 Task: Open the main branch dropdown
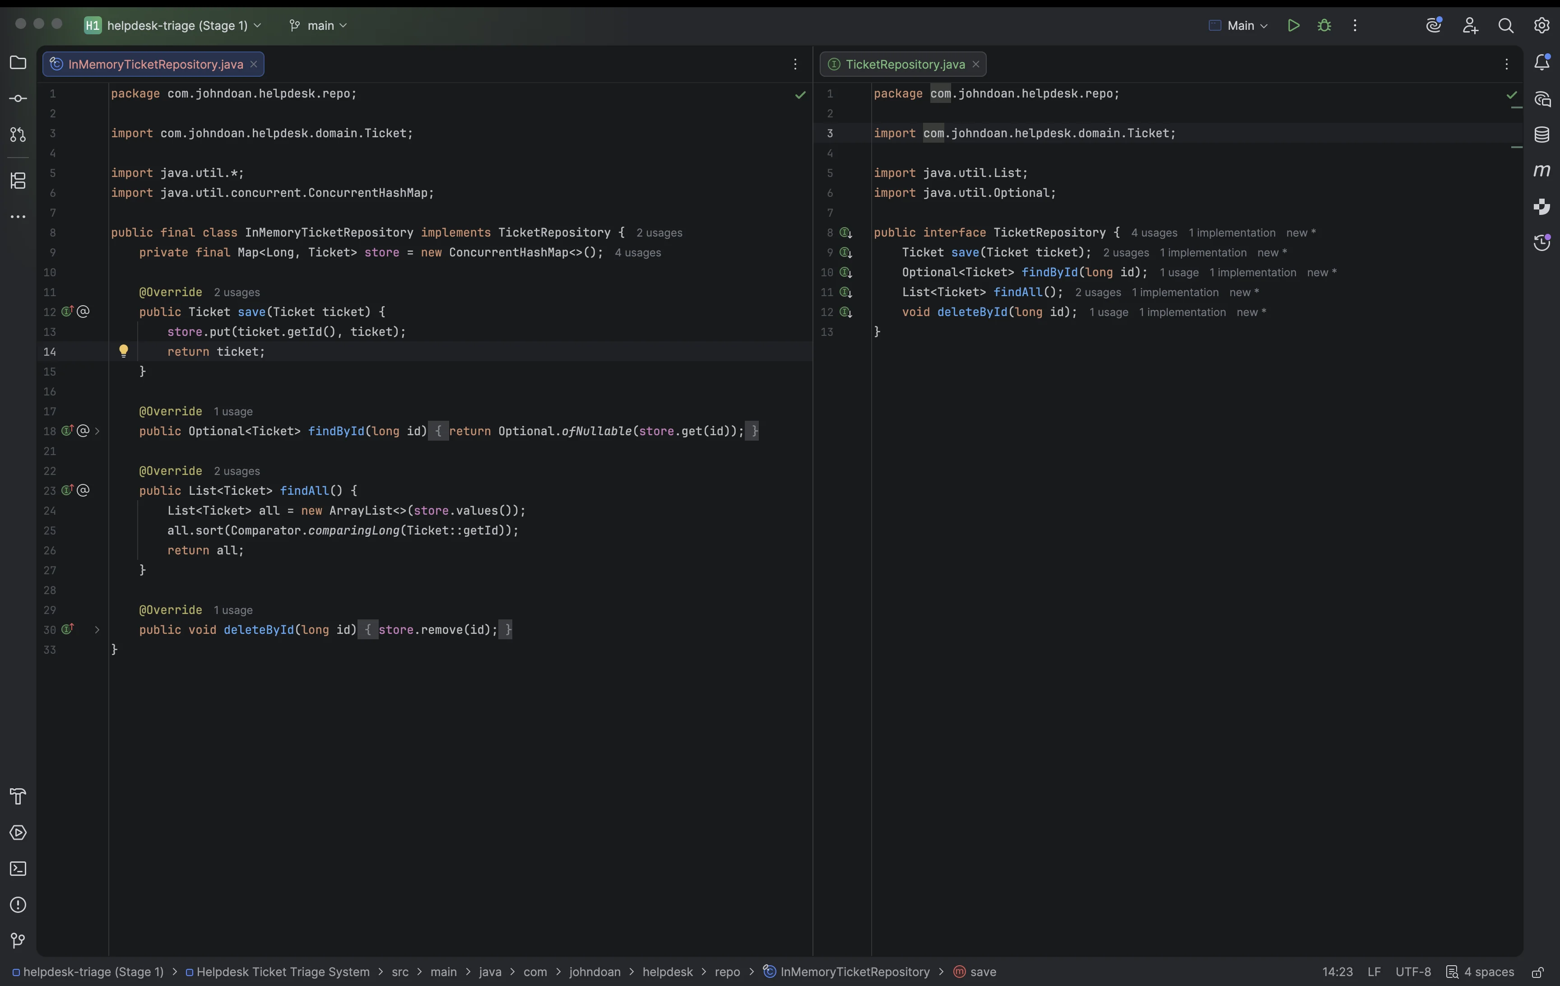(318, 25)
